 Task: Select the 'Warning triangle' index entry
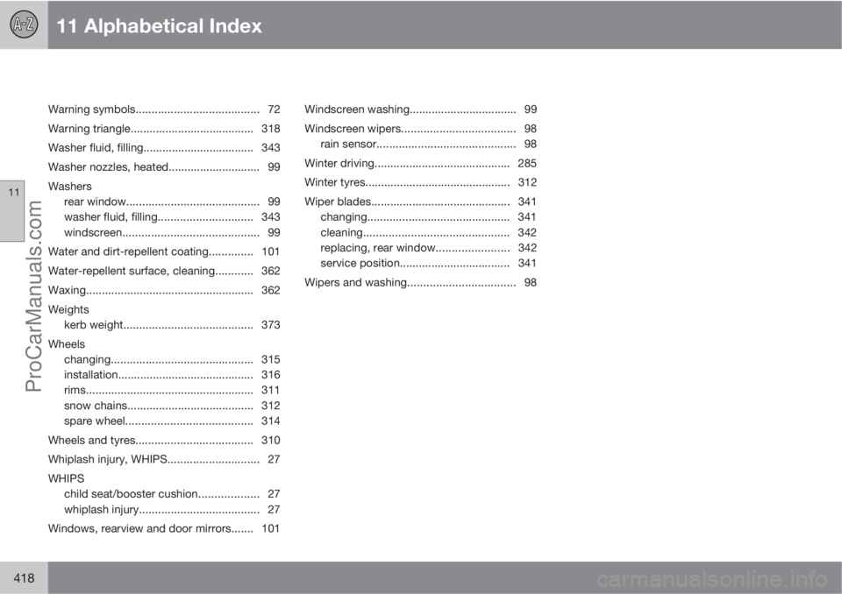tap(164, 129)
